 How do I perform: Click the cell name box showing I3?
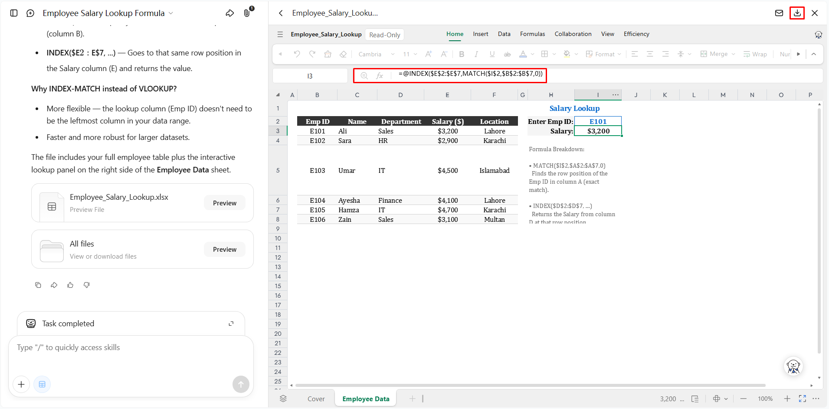(x=310, y=76)
